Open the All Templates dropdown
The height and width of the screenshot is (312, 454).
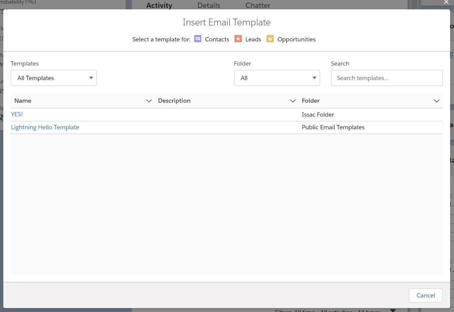click(54, 78)
